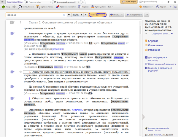This screenshot has width=178, height=137.
Task: Open the Журнал history
Action: pyautogui.click(x=161, y=7)
